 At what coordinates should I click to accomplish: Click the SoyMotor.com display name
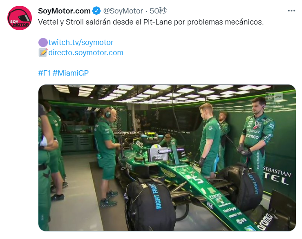tap(64, 11)
